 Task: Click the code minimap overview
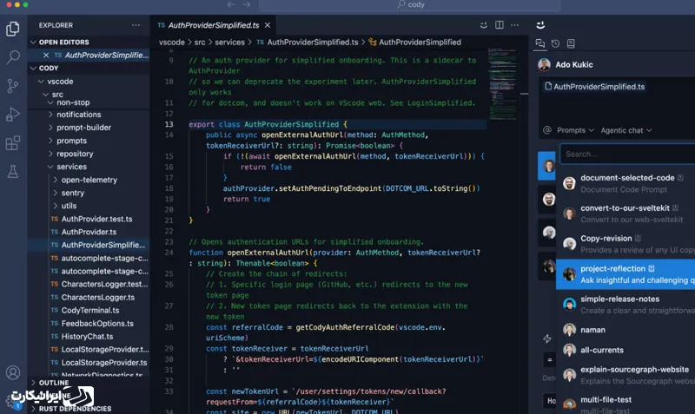[502, 84]
